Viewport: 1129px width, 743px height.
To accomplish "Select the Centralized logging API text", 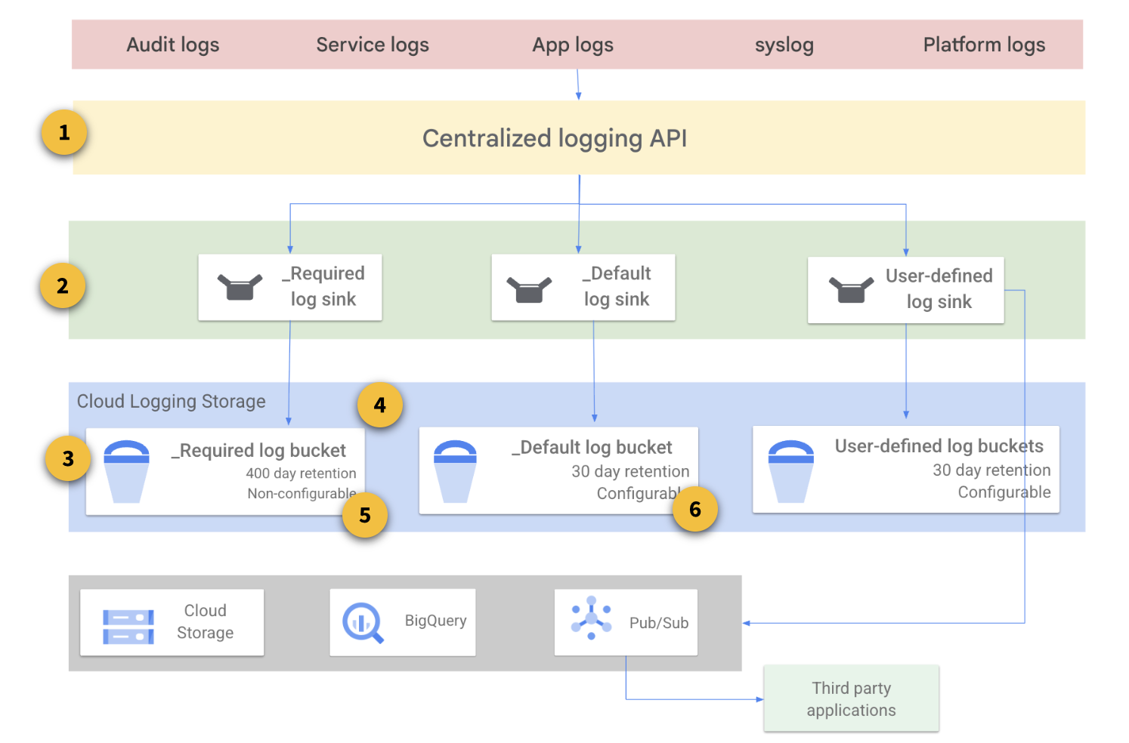I will 554,138.
